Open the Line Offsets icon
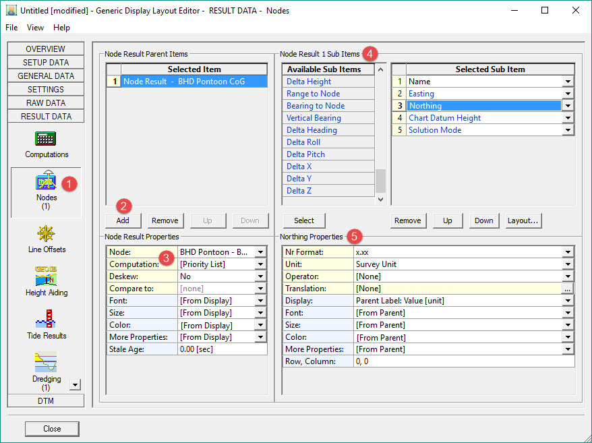Viewport: 592px width, 443px height. 46,235
